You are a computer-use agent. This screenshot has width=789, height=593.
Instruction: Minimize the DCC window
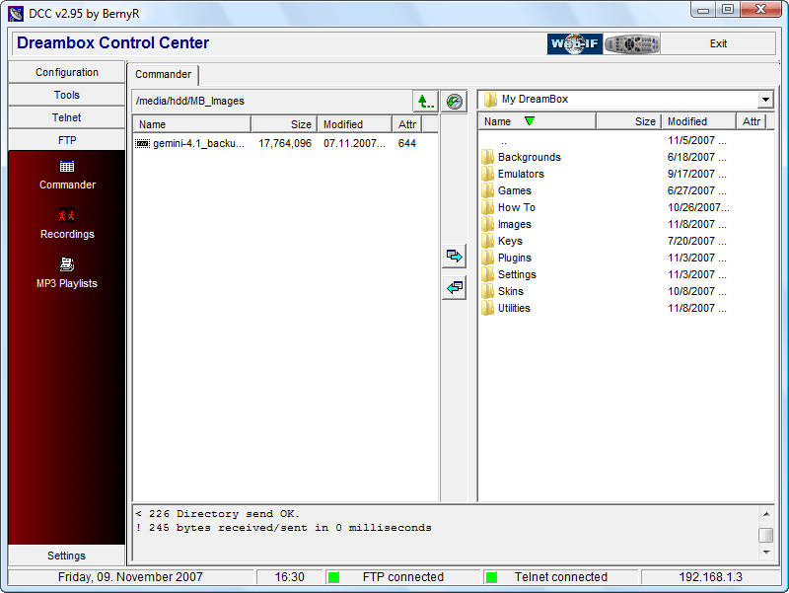tap(703, 10)
